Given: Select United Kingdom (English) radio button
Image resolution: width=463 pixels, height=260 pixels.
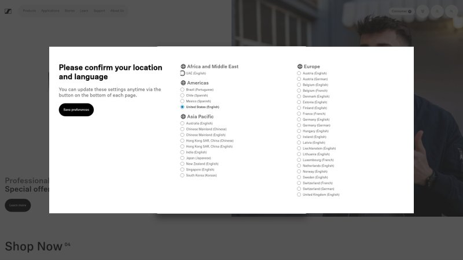Looking at the screenshot, I should point(299,195).
